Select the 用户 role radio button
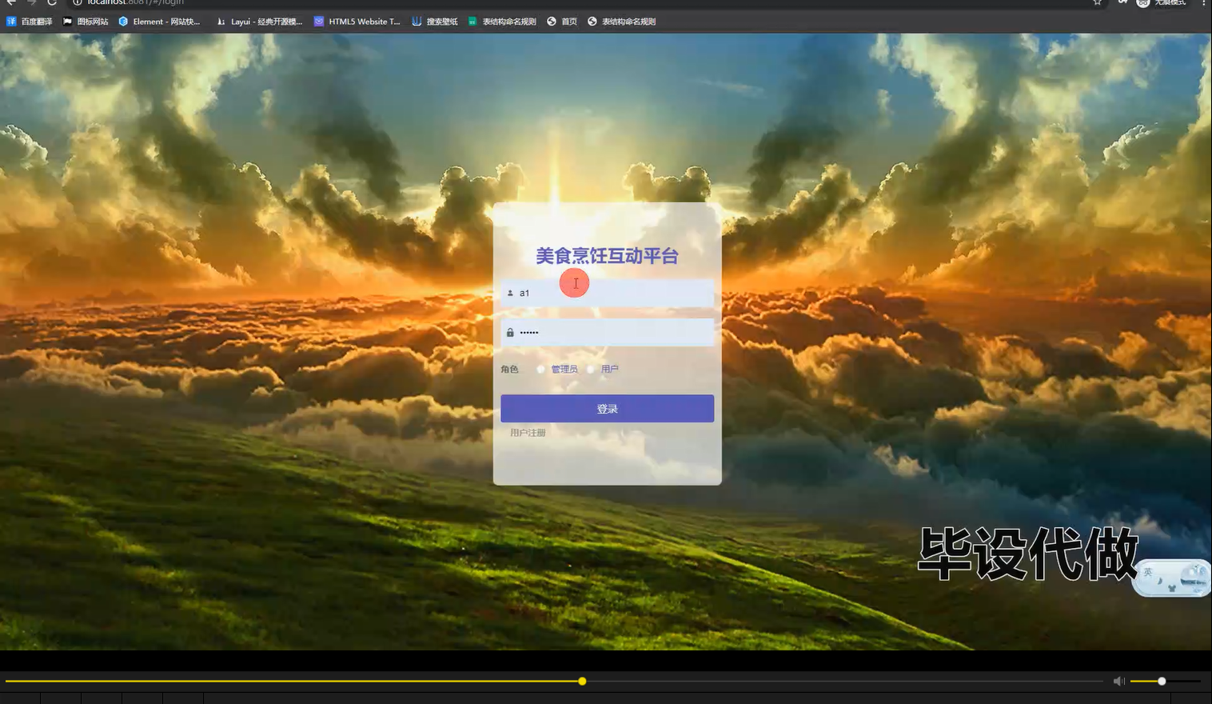This screenshot has height=704, width=1212. click(x=591, y=369)
